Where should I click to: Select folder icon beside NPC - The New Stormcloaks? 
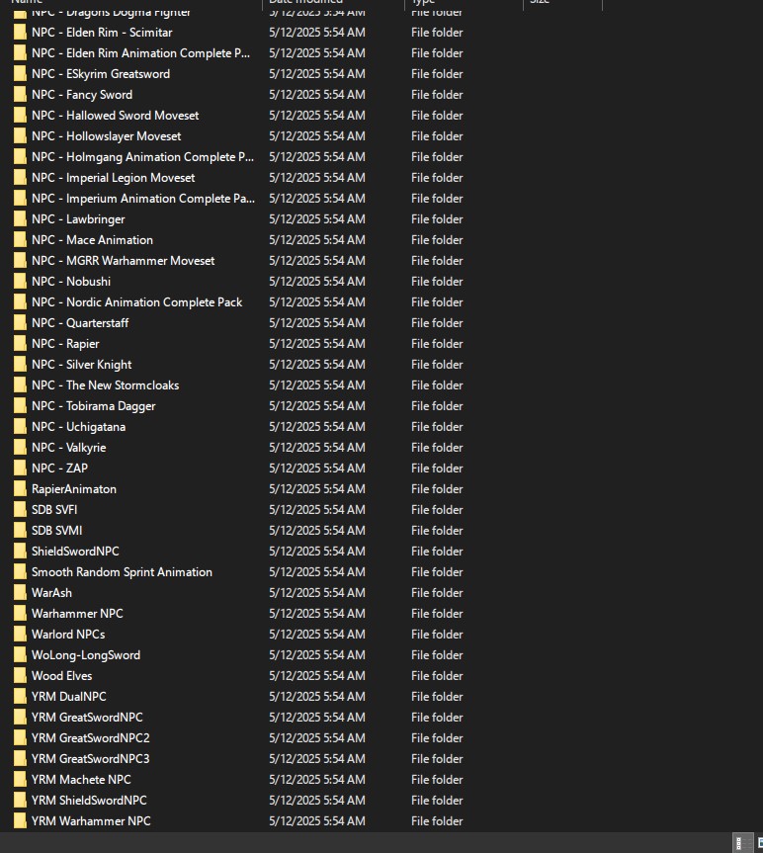[x=20, y=385]
